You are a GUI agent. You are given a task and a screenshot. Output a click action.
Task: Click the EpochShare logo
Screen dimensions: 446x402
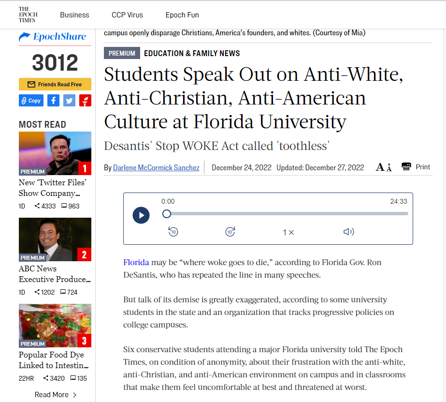click(53, 37)
